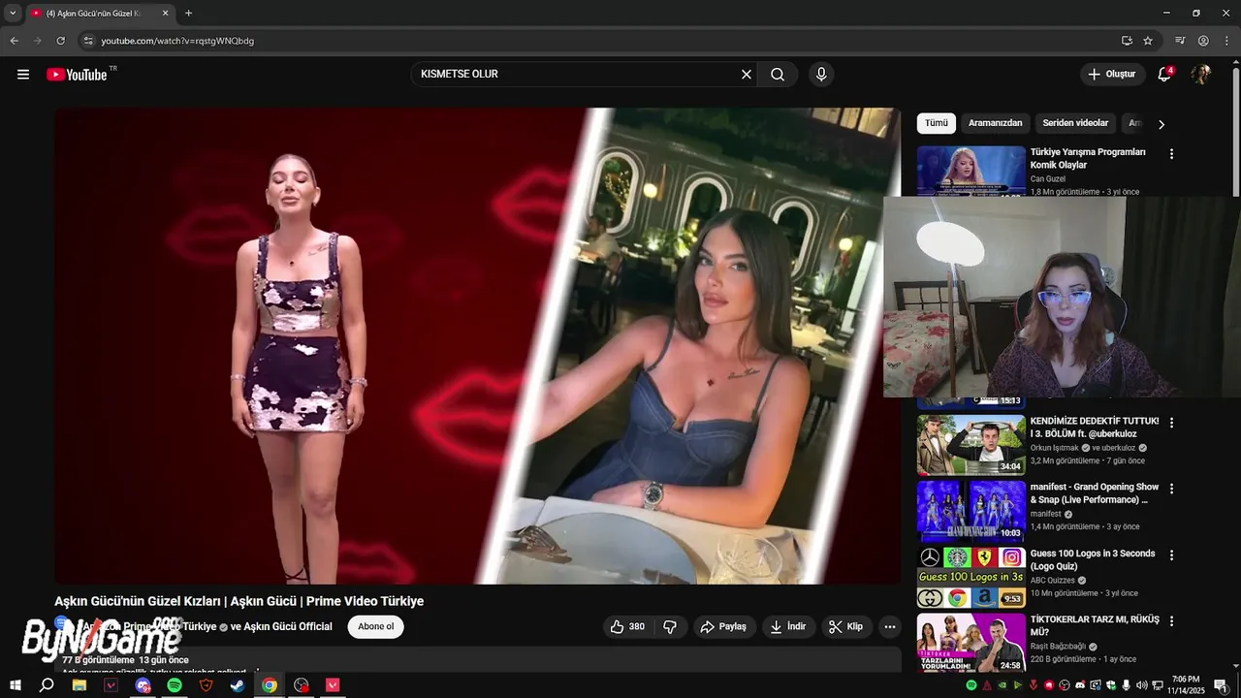Open KENDİMİZE DEDEKTİF TUTTUK thumbnail
The width and height of the screenshot is (1241, 698).
(x=971, y=445)
